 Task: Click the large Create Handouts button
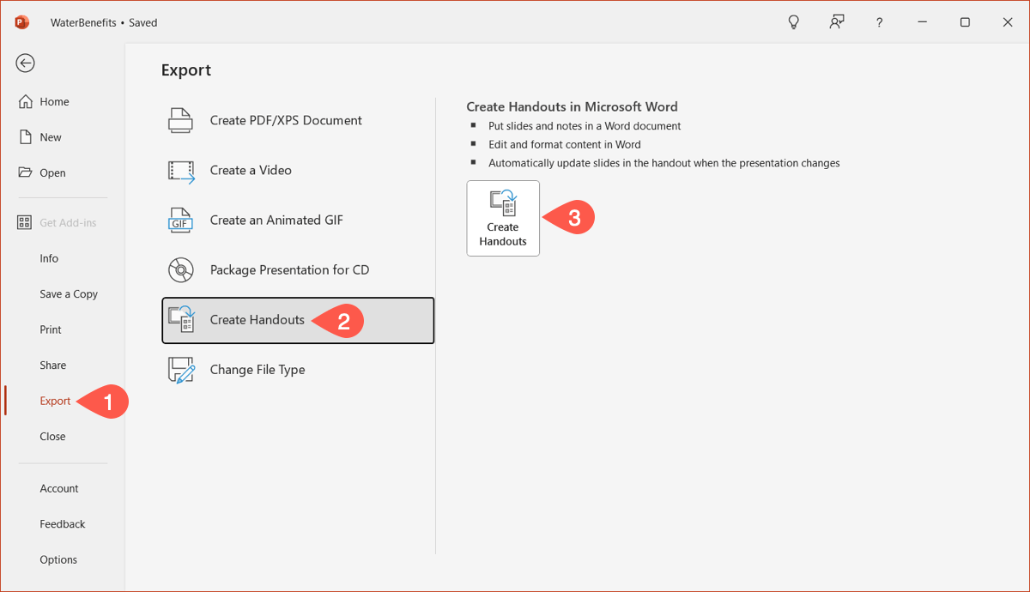coord(503,219)
